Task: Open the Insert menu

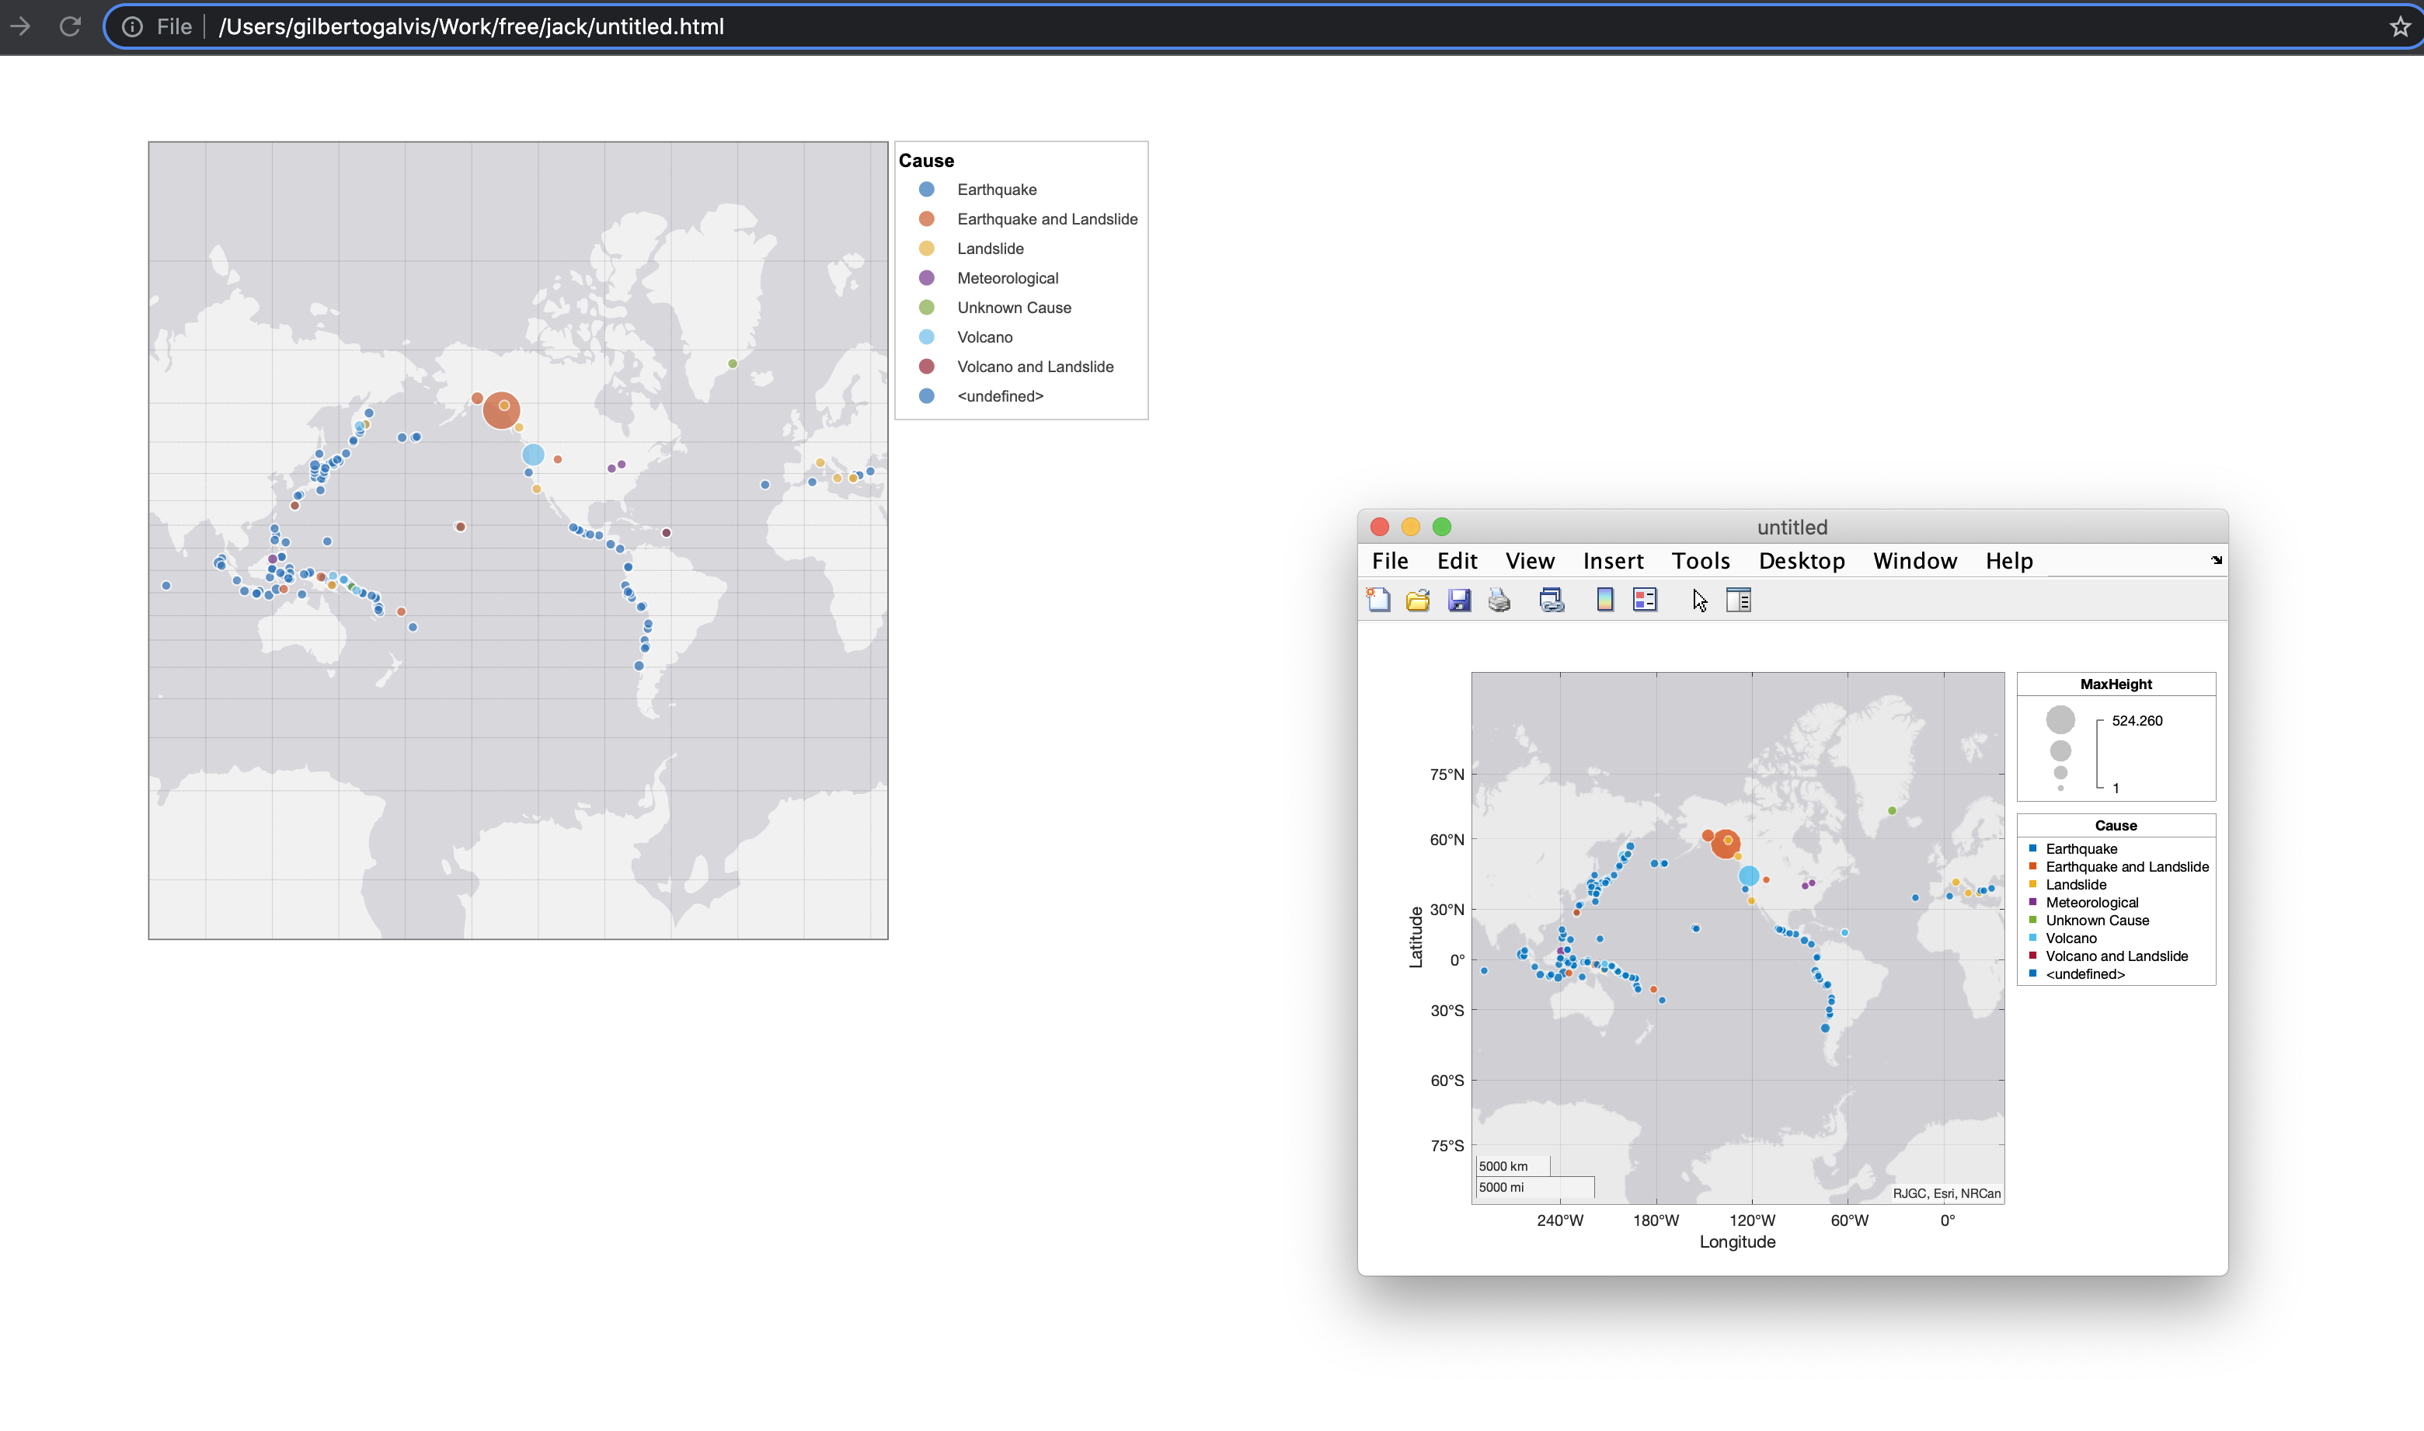Action: [1612, 561]
